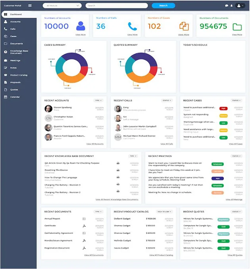
Task: Click the red High priority badge
Action: point(223,108)
